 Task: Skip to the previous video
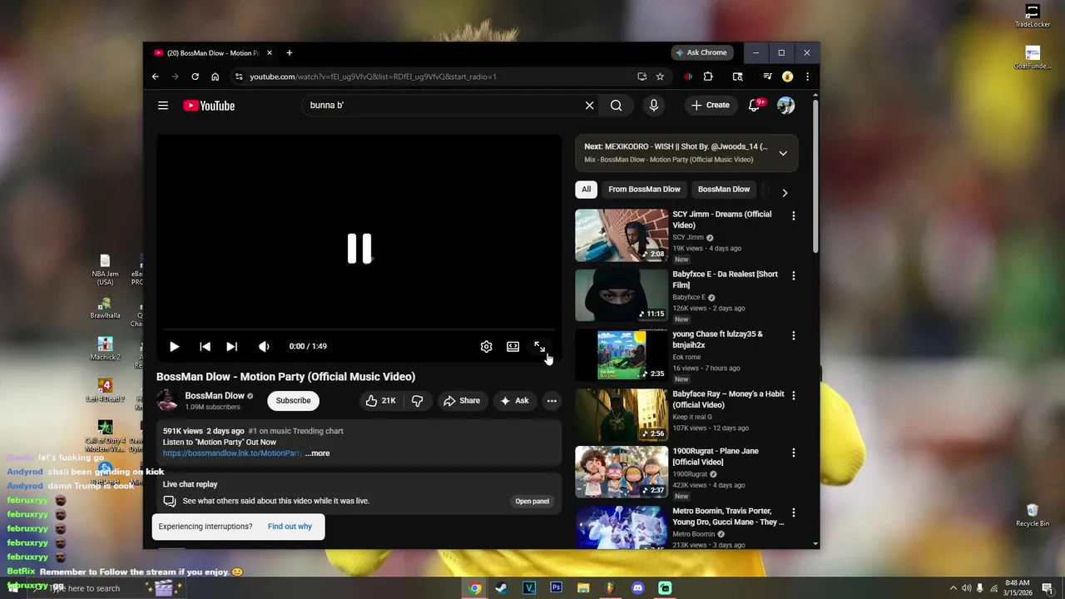[205, 346]
